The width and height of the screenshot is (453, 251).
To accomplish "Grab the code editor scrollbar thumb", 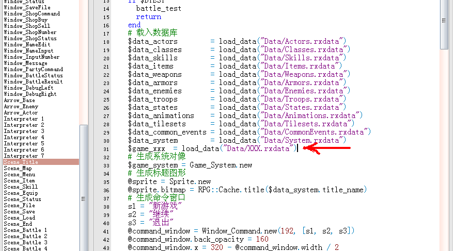I will (444, 24).
